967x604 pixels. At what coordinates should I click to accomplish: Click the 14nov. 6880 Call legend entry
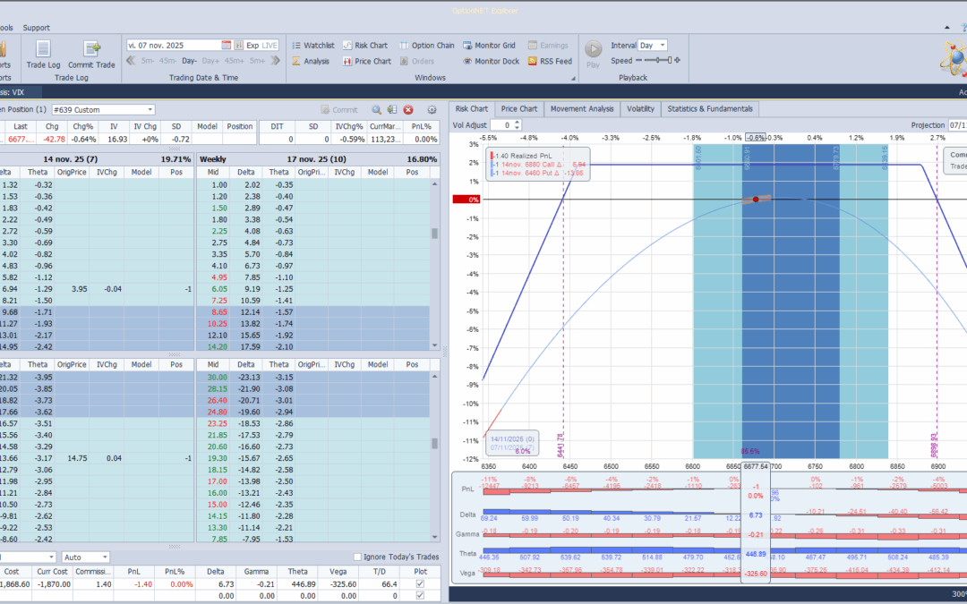coord(538,165)
